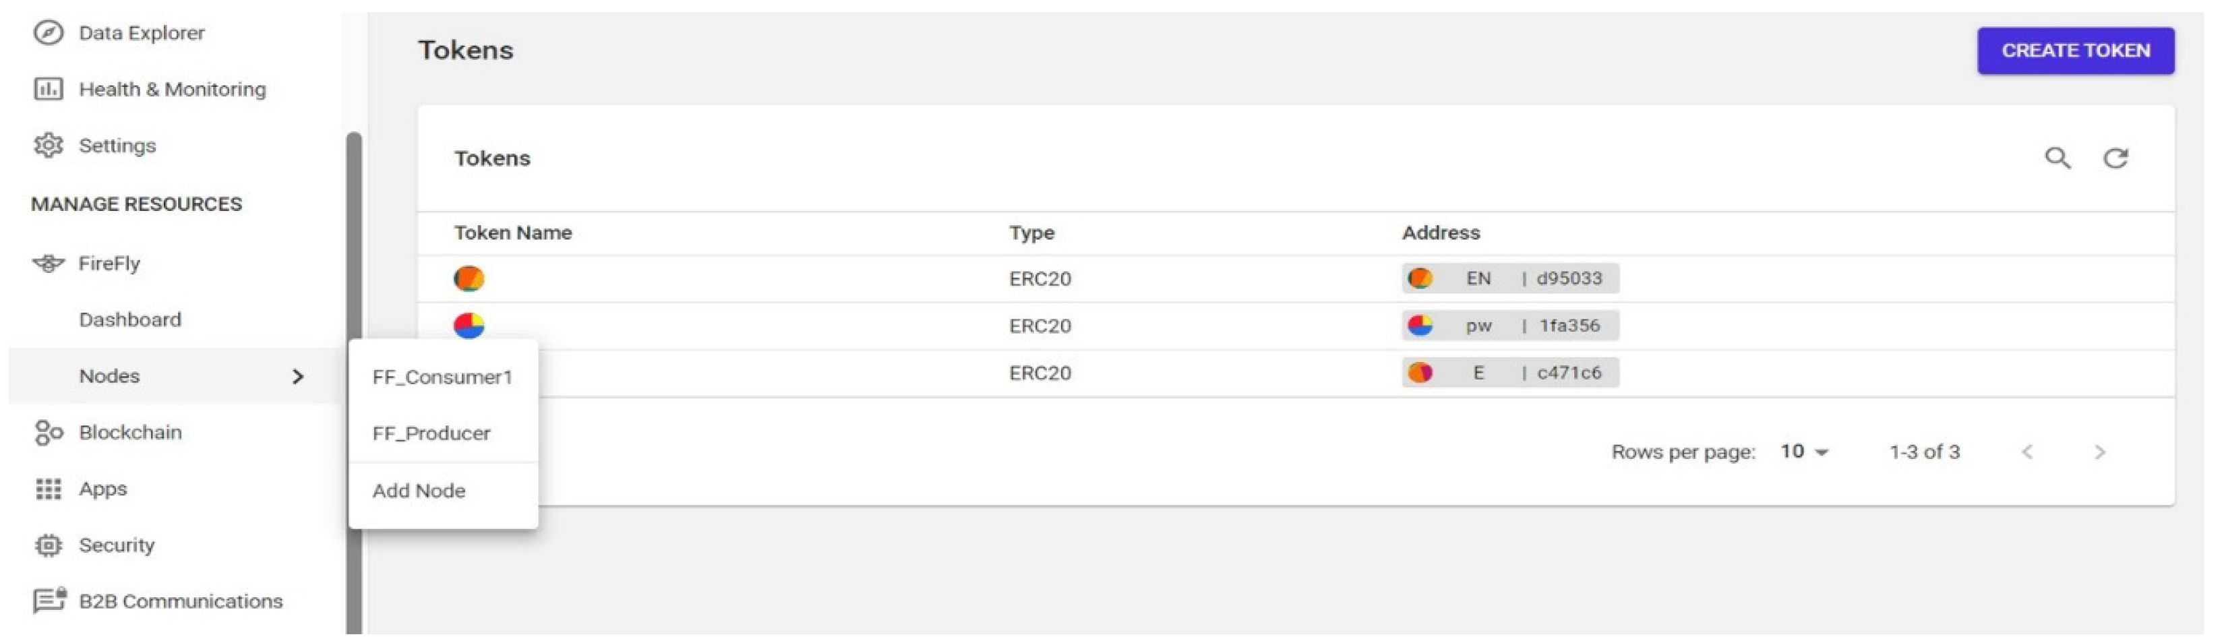Open the Blockchain section

(129, 432)
